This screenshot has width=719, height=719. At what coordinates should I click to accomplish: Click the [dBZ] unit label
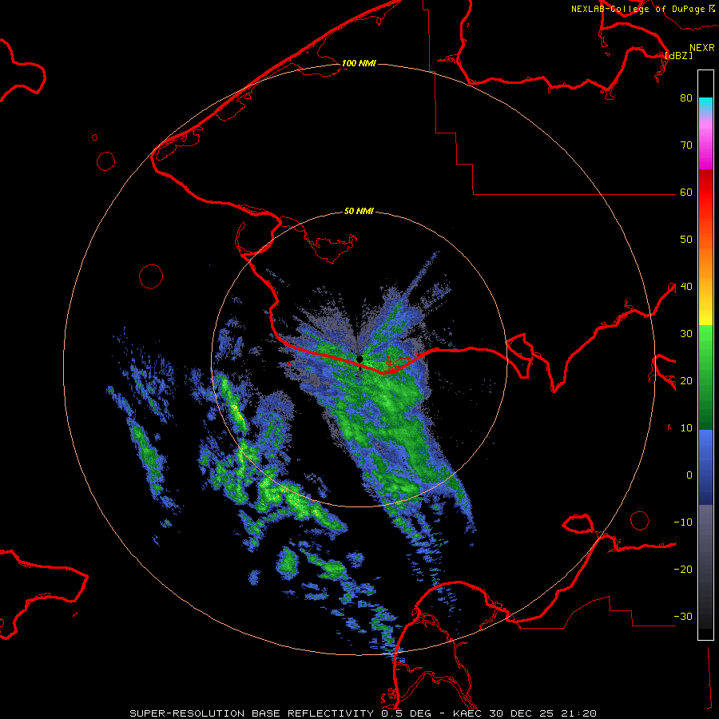pyautogui.click(x=678, y=55)
